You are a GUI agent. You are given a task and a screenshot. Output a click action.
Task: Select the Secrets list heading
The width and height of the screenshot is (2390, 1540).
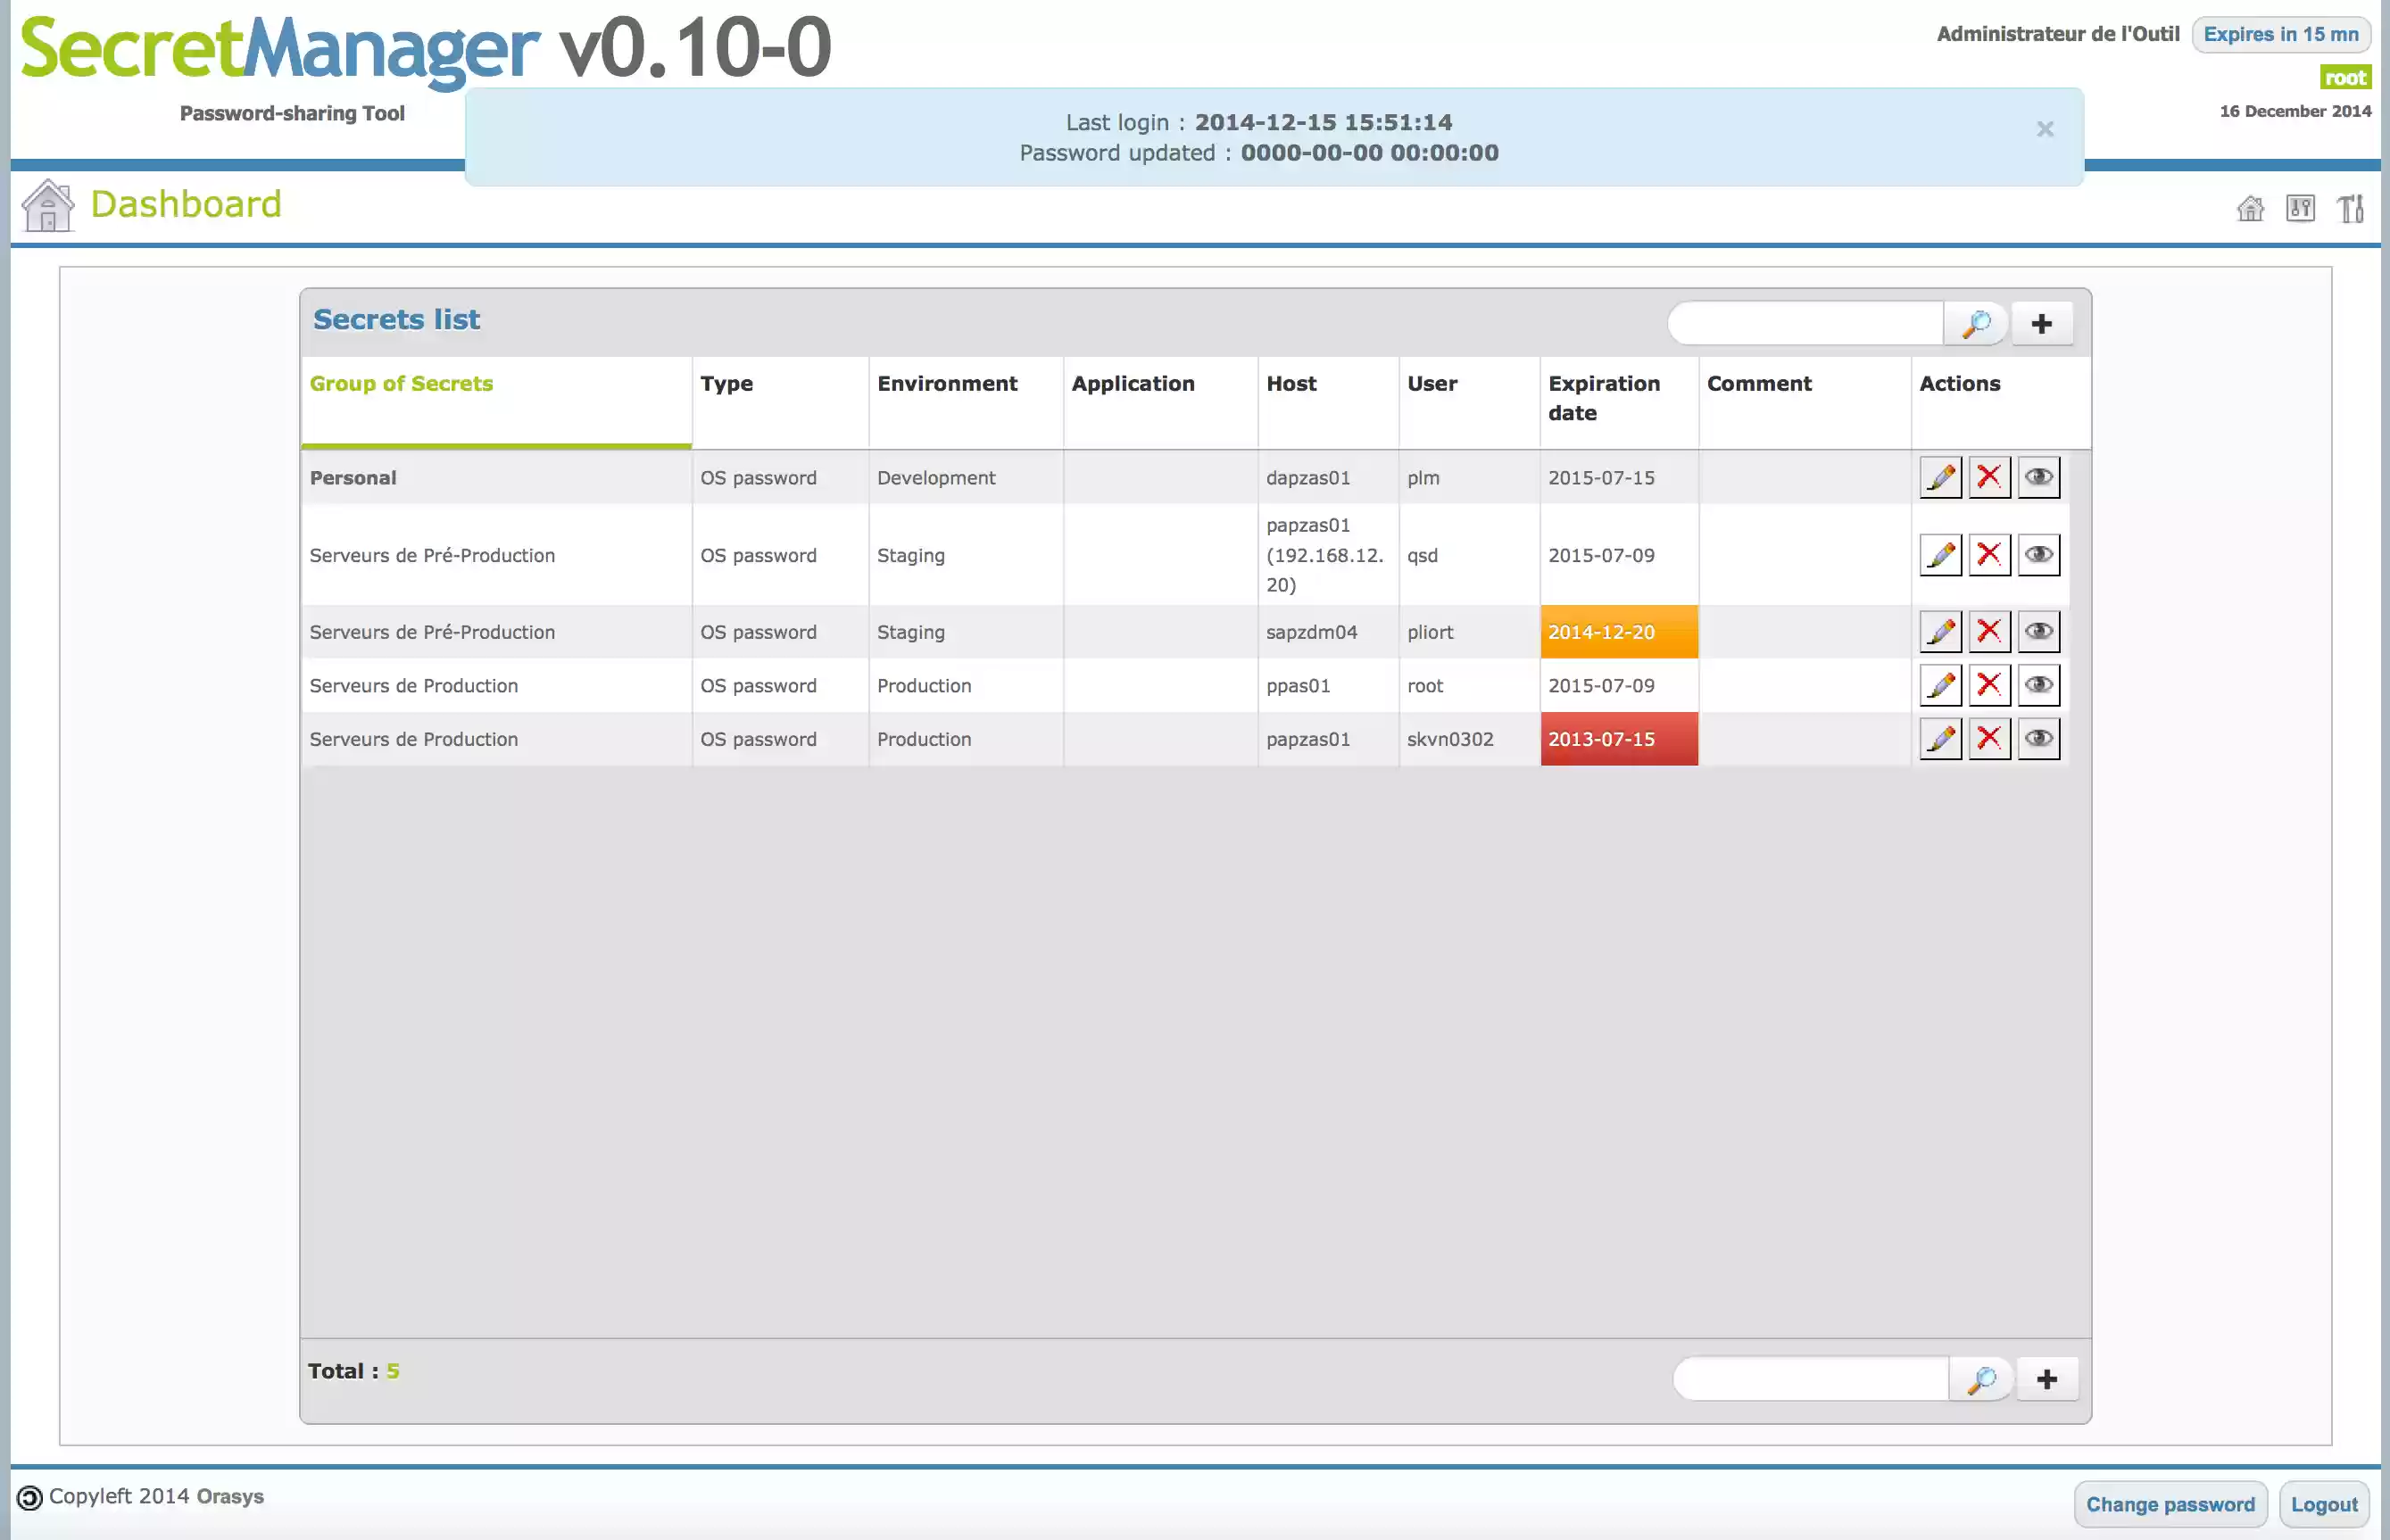(x=397, y=319)
